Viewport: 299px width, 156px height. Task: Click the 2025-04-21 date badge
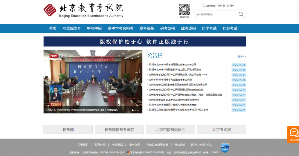[x=239, y=110]
